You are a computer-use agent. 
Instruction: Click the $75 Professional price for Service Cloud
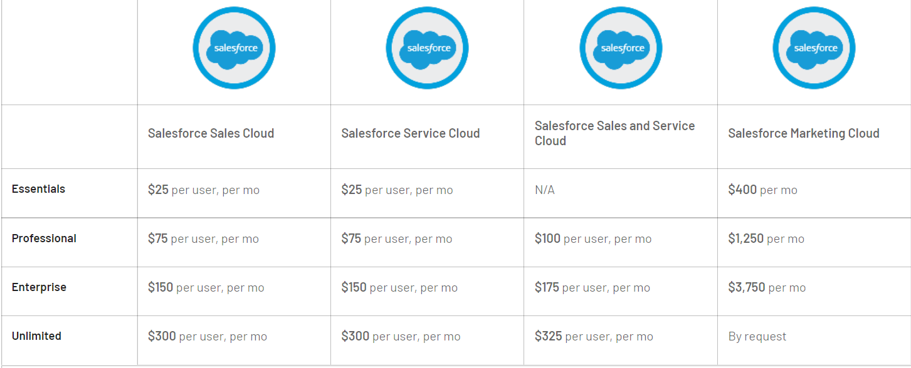coord(396,238)
